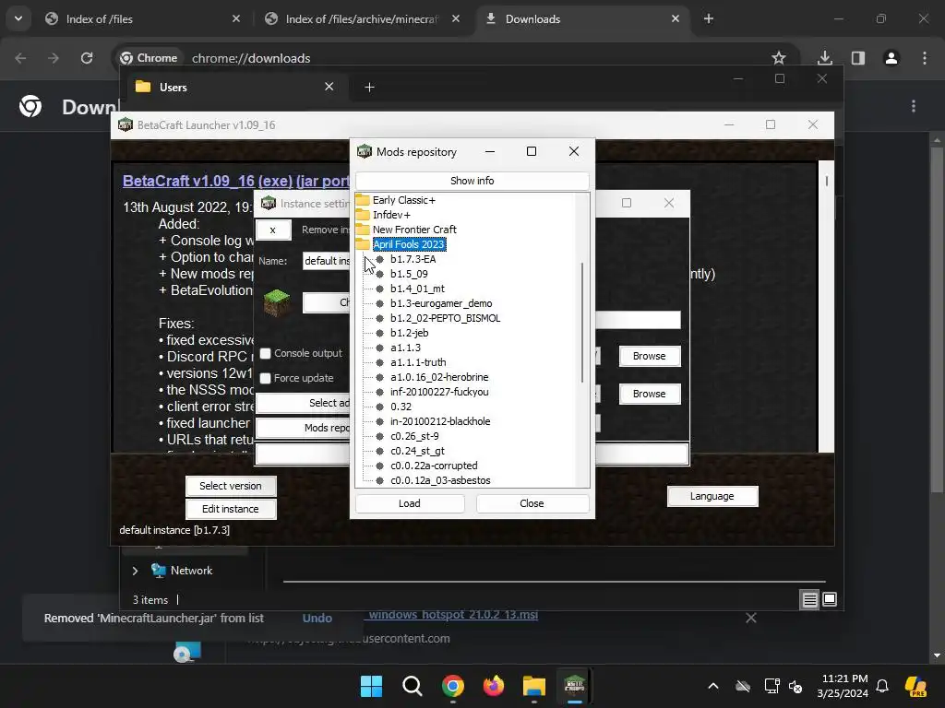Open Windows Start menu
The height and width of the screenshot is (708, 945).
[371, 686]
